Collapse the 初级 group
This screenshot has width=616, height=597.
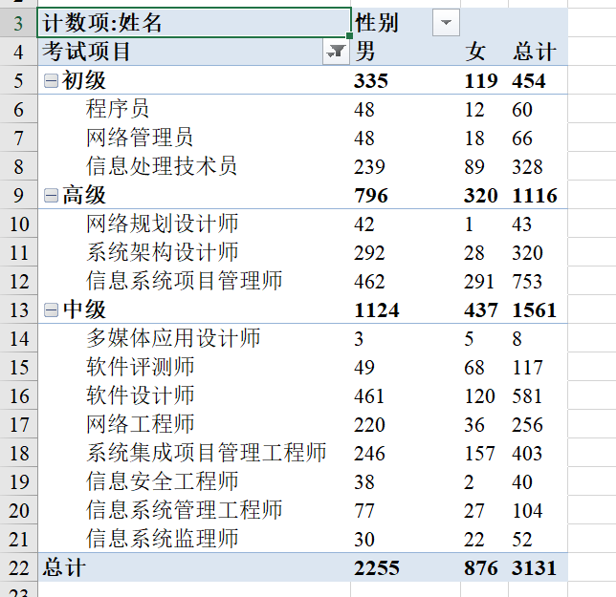(x=51, y=81)
